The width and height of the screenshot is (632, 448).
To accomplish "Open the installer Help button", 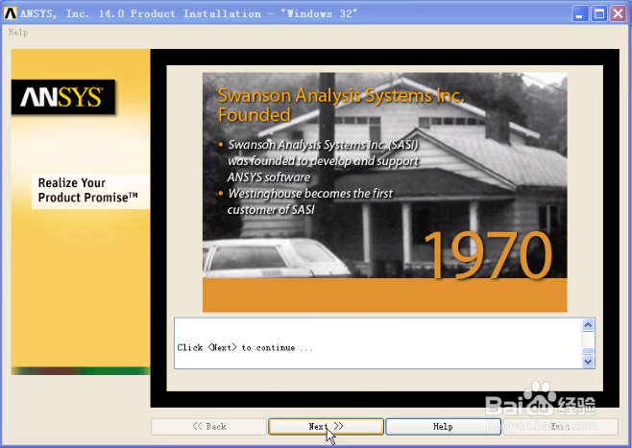I will [x=443, y=426].
